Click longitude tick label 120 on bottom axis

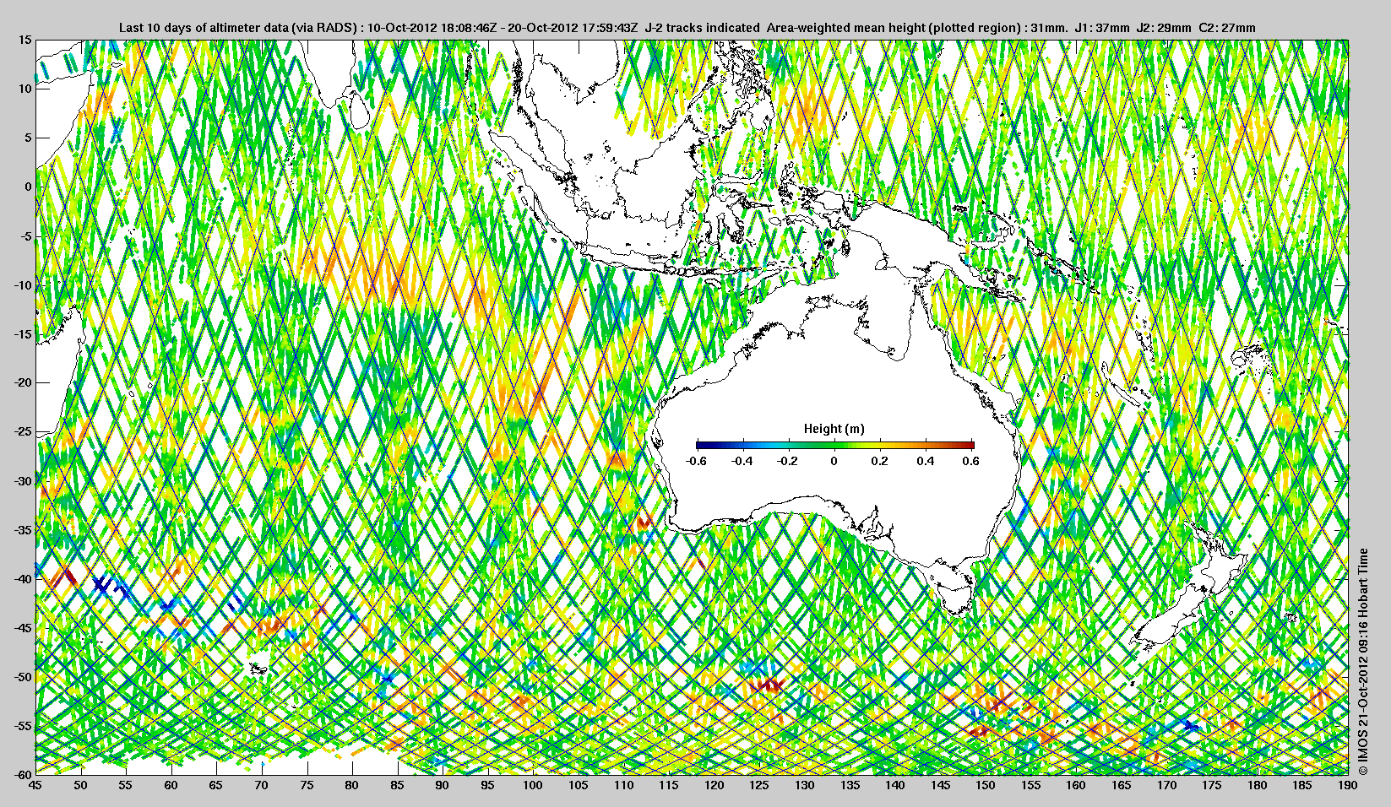(x=715, y=785)
